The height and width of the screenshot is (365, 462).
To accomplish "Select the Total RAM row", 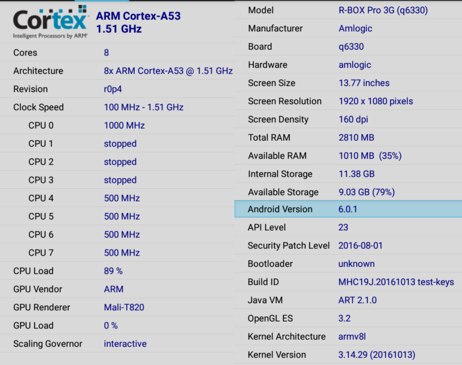I will [348, 138].
